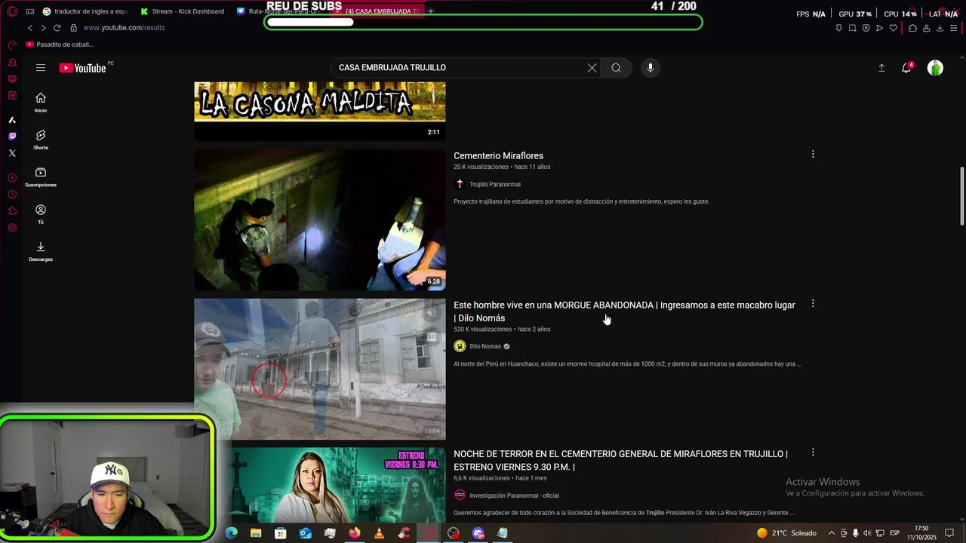966x543 pixels.
Task: Switch to the Ruta-Norte-del-Peru tab
Action: point(278,11)
